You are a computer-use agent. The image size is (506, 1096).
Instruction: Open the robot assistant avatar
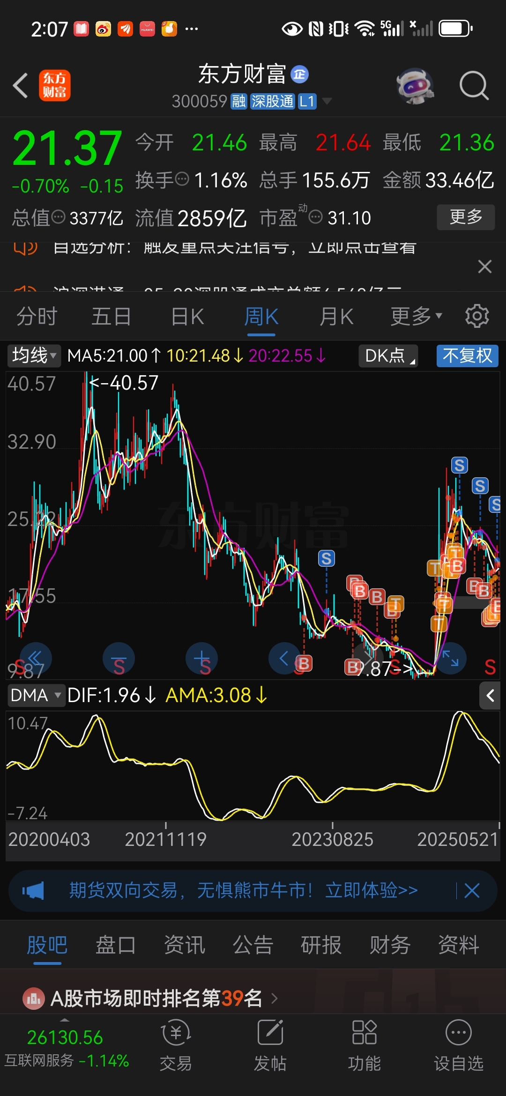pyautogui.click(x=415, y=86)
